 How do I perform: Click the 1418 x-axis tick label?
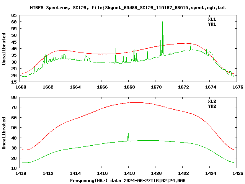129,173
